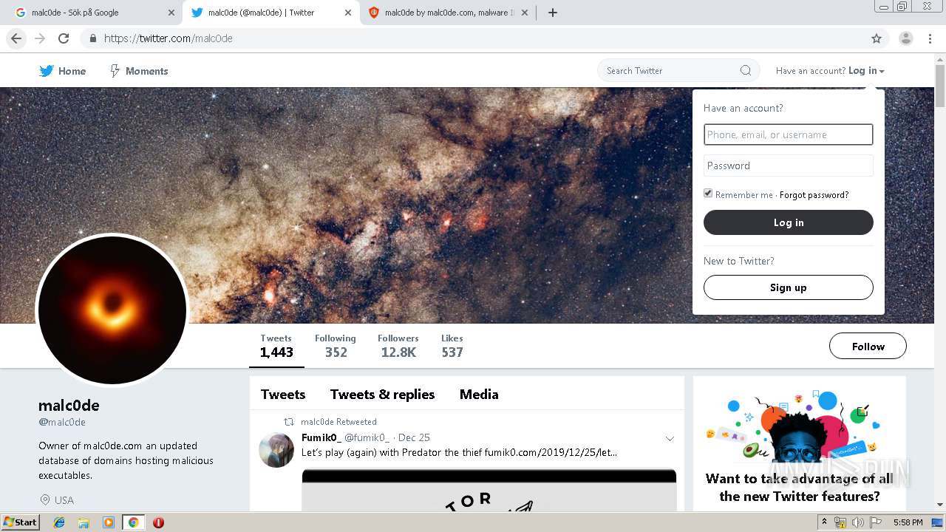The width and height of the screenshot is (946, 532).
Task: Click the Password field
Action: pyautogui.click(x=789, y=166)
